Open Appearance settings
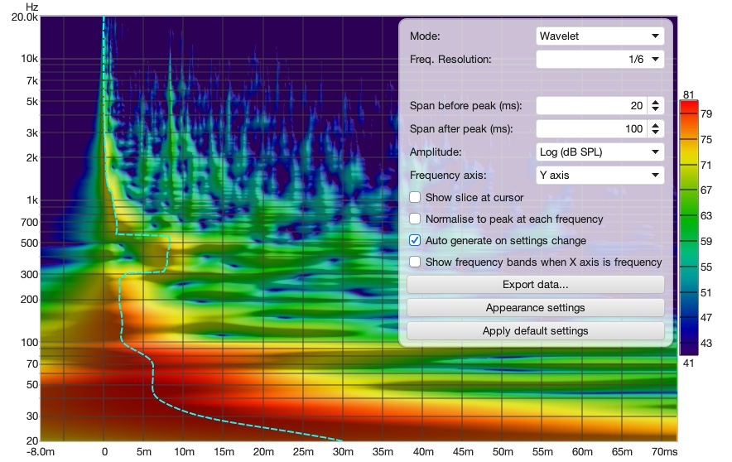The image size is (732, 462). (x=536, y=307)
